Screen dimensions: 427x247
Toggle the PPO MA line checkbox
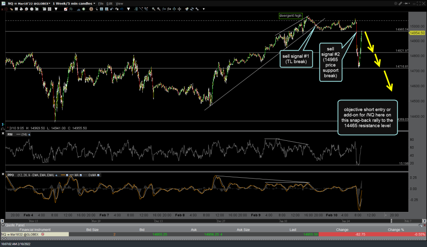coord(81,175)
